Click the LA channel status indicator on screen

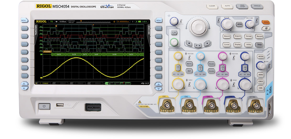[x=118, y=83]
